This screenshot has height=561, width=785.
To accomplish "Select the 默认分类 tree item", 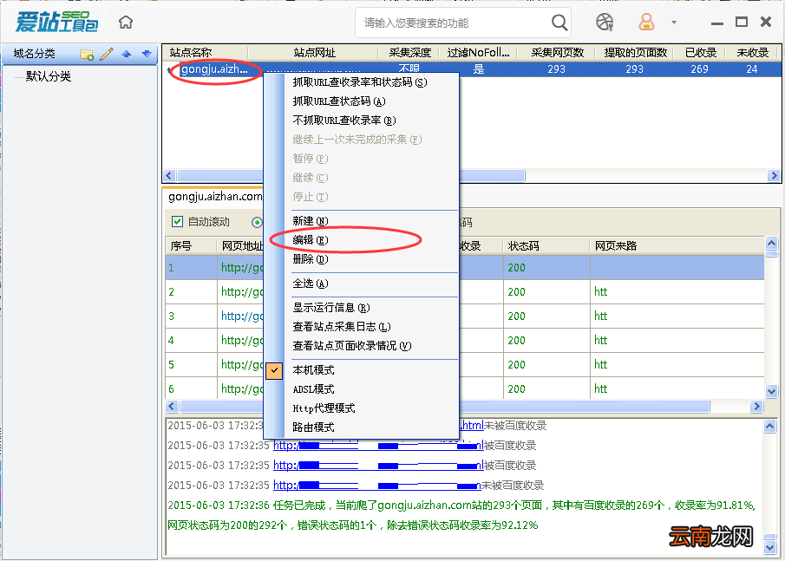I will point(48,76).
